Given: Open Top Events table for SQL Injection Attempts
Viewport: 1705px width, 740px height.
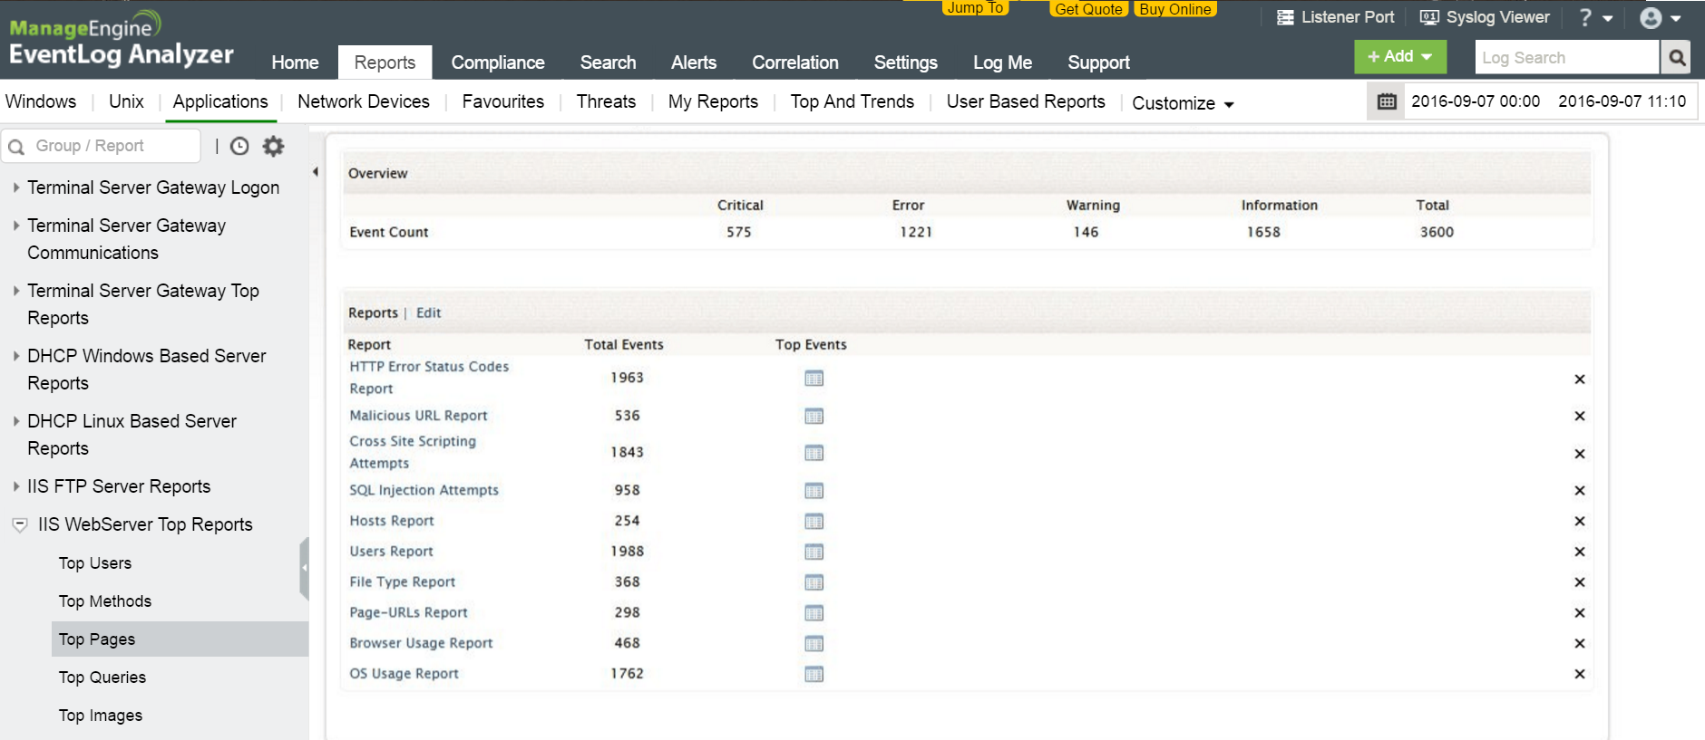Looking at the screenshot, I should [814, 491].
